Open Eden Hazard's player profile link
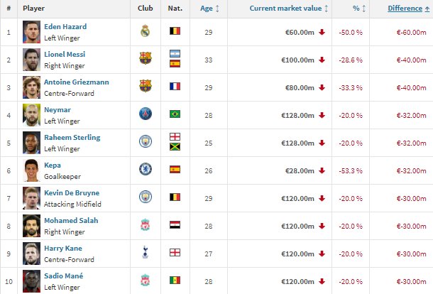 point(65,26)
